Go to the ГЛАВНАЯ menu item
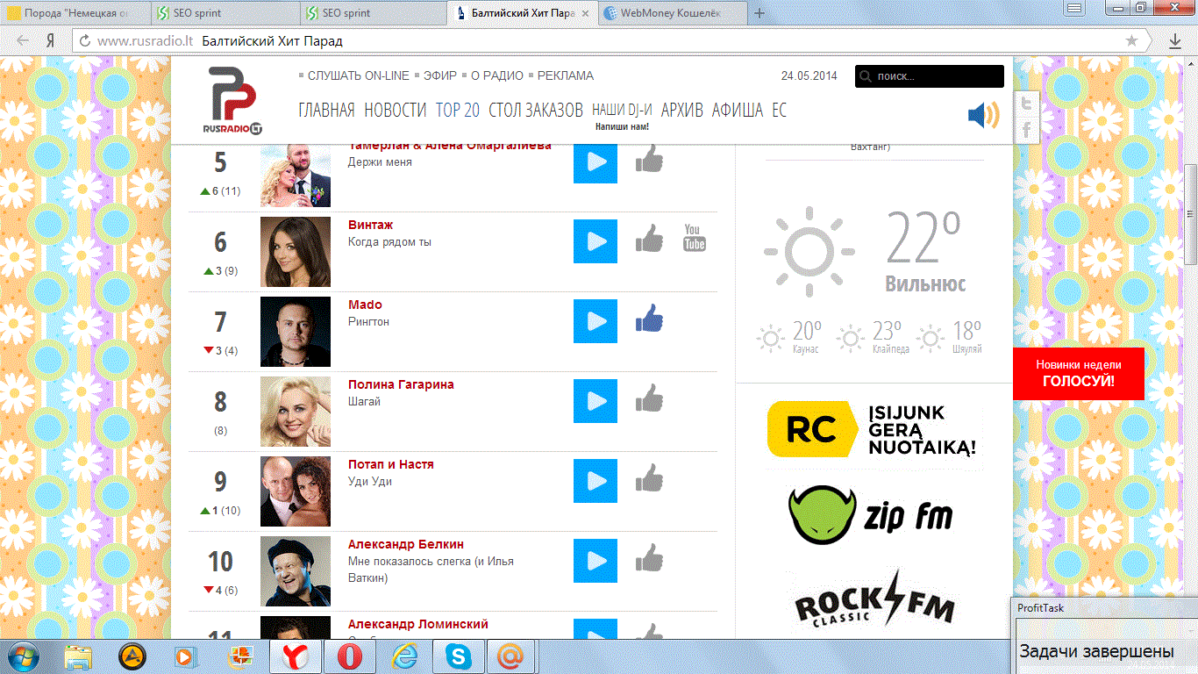1198x674 pixels. coord(326,110)
